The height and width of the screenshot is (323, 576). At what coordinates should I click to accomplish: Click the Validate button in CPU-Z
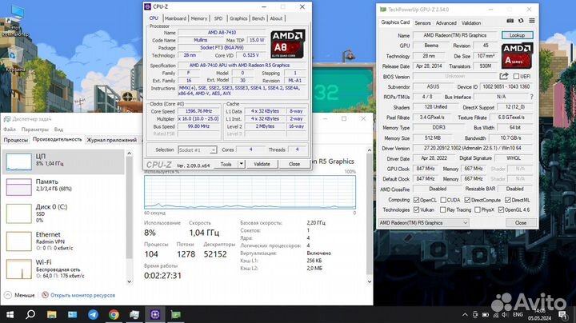[x=262, y=164]
